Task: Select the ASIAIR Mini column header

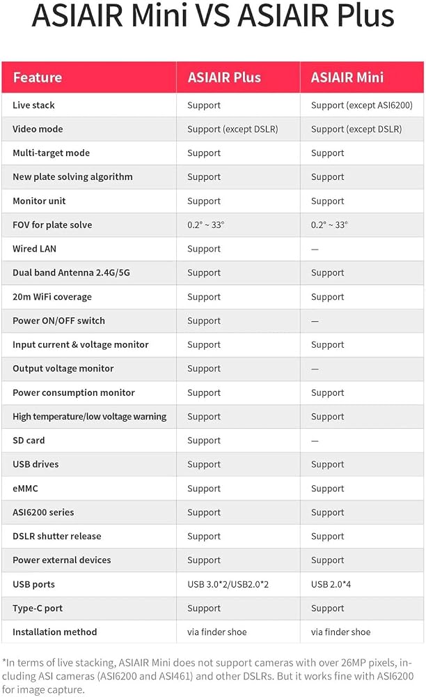Action: (x=347, y=77)
